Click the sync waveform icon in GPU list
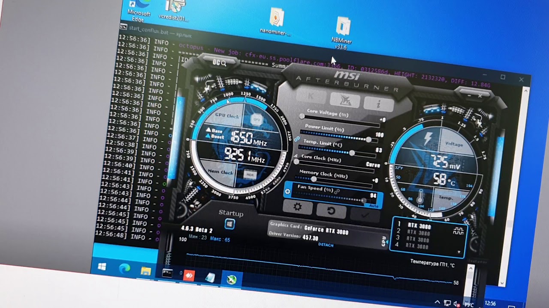 click(459, 231)
